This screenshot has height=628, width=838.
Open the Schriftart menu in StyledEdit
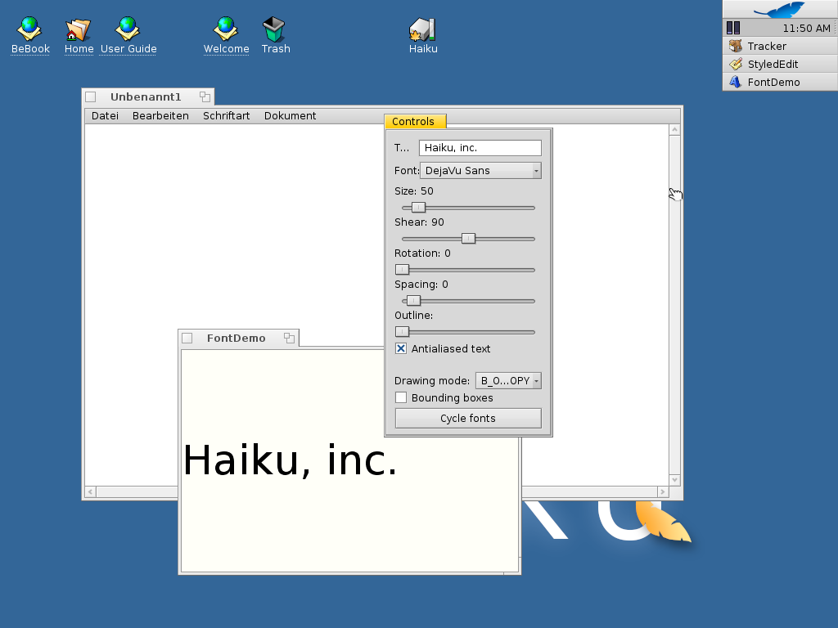[x=226, y=116]
